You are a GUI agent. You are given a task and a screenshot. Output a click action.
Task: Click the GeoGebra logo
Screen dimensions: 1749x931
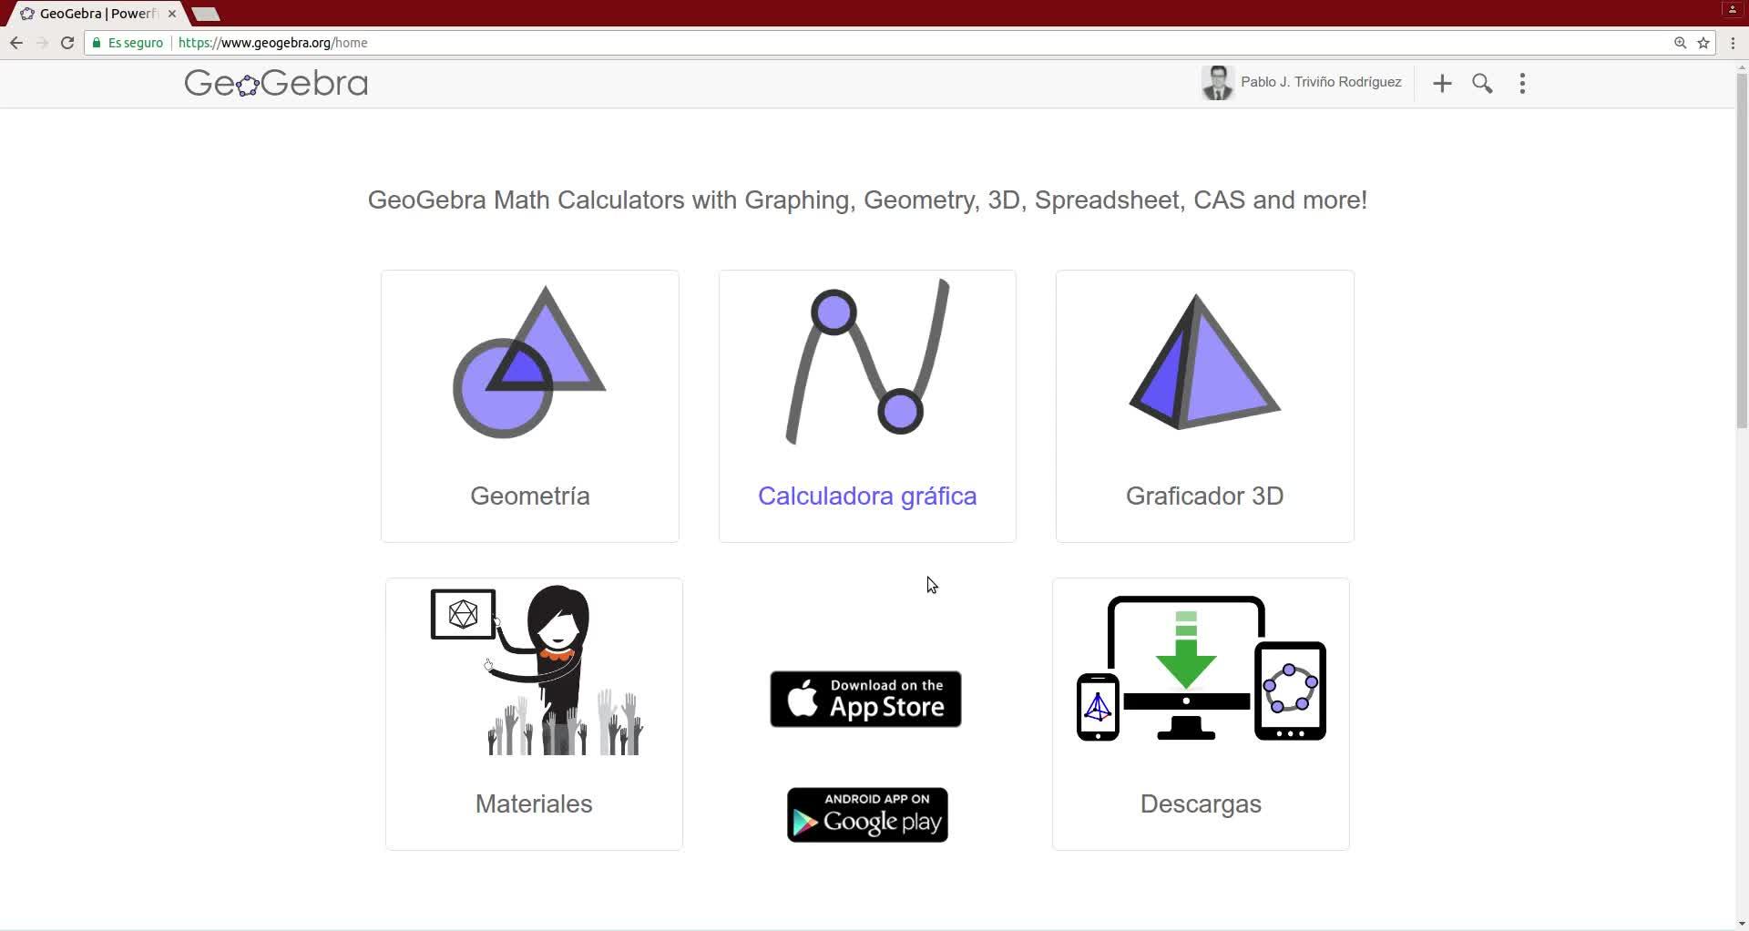276,83
